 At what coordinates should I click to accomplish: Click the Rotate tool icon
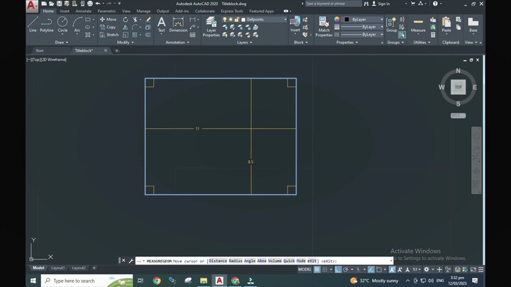[x=126, y=20]
